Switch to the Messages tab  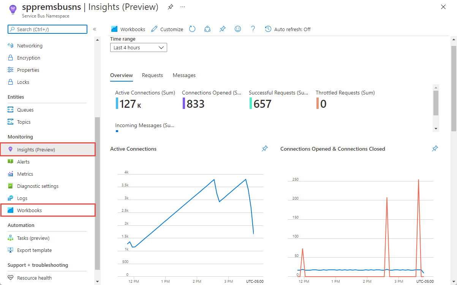pyautogui.click(x=184, y=75)
